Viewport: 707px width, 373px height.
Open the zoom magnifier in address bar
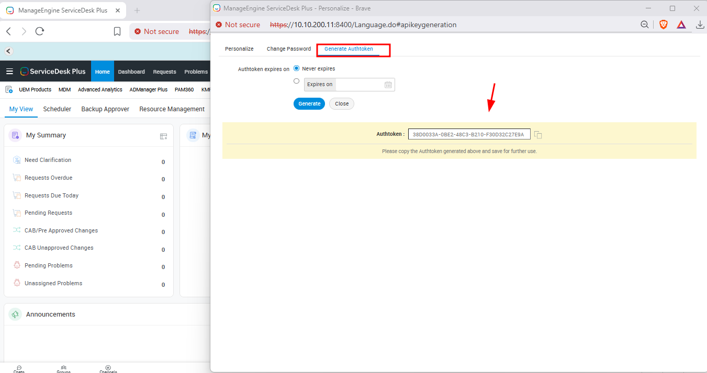pos(645,25)
